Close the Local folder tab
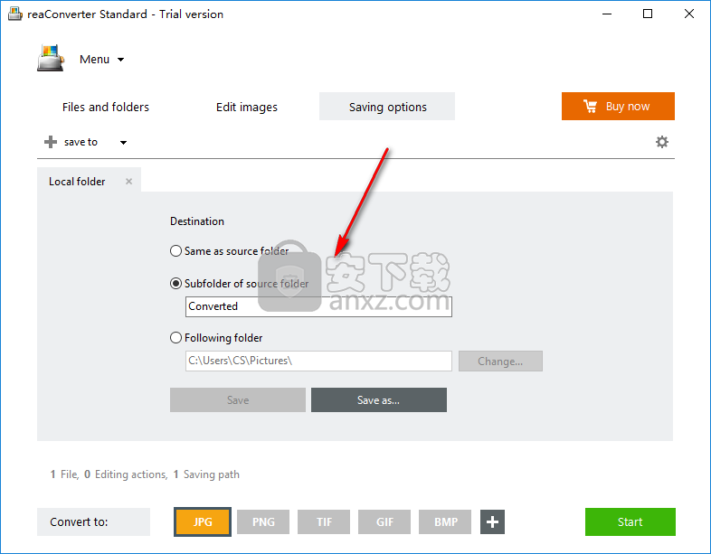This screenshot has width=711, height=554. point(128,181)
